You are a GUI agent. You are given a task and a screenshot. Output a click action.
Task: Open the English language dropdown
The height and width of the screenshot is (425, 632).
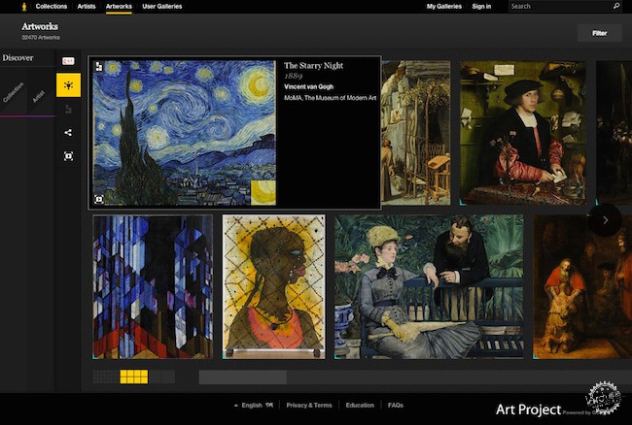[x=252, y=406]
